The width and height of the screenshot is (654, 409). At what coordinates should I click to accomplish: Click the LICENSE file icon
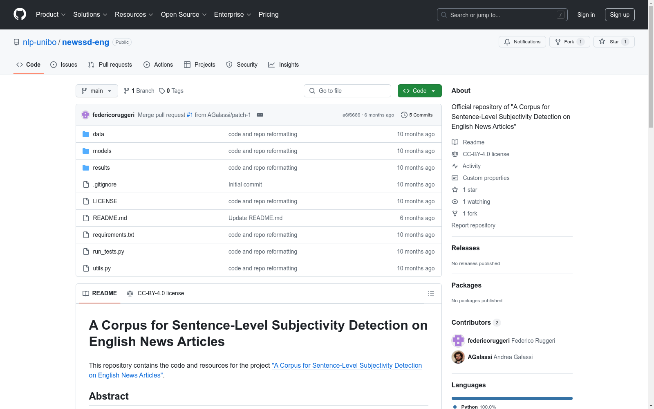coord(86,201)
